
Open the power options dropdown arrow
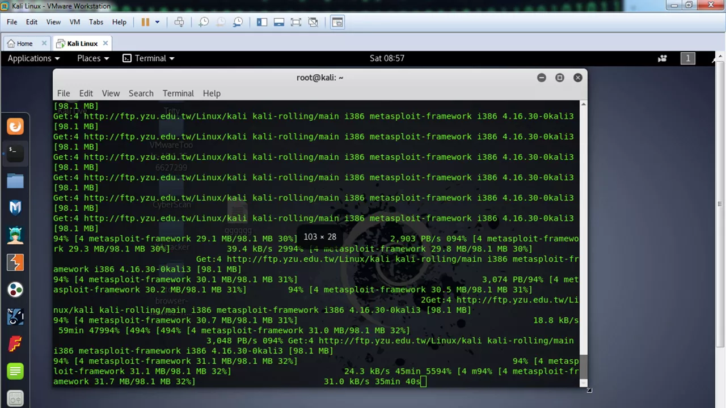click(x=157, y=22)
